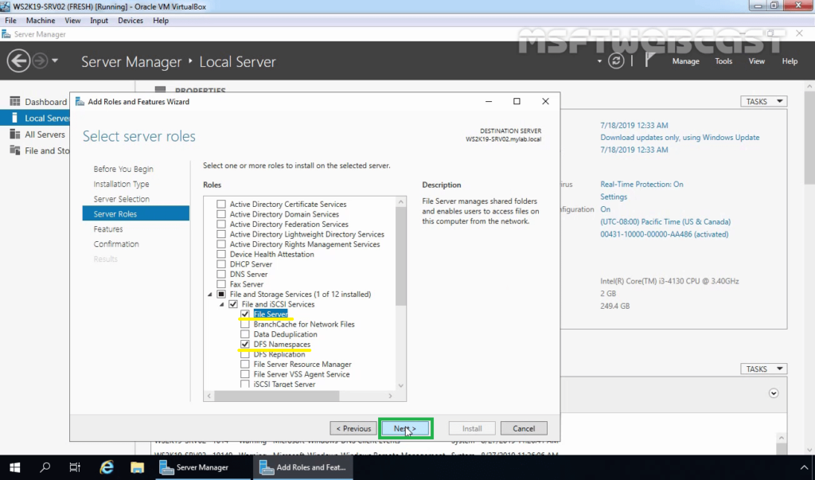Expand the section with round chevron button

click(x=774, y=393)
